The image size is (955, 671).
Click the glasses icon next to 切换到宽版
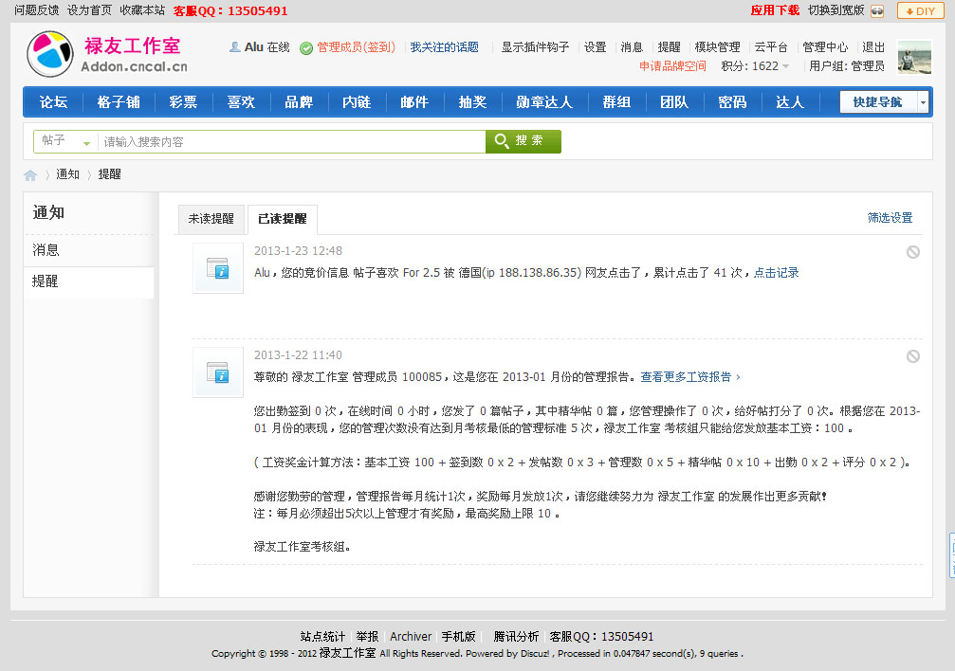coord(877,10)
